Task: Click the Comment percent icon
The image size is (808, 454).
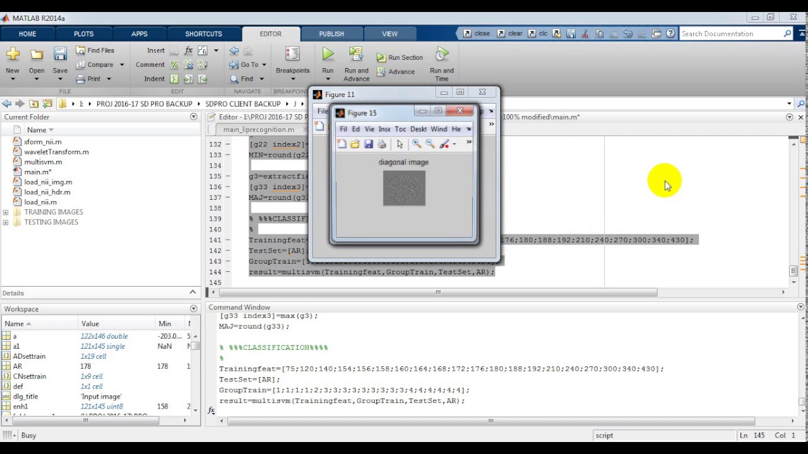Action: (x=174, y=64)
